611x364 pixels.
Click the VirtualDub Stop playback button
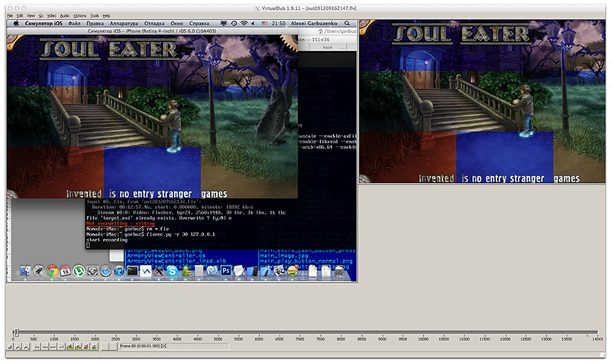click(9, 346)
